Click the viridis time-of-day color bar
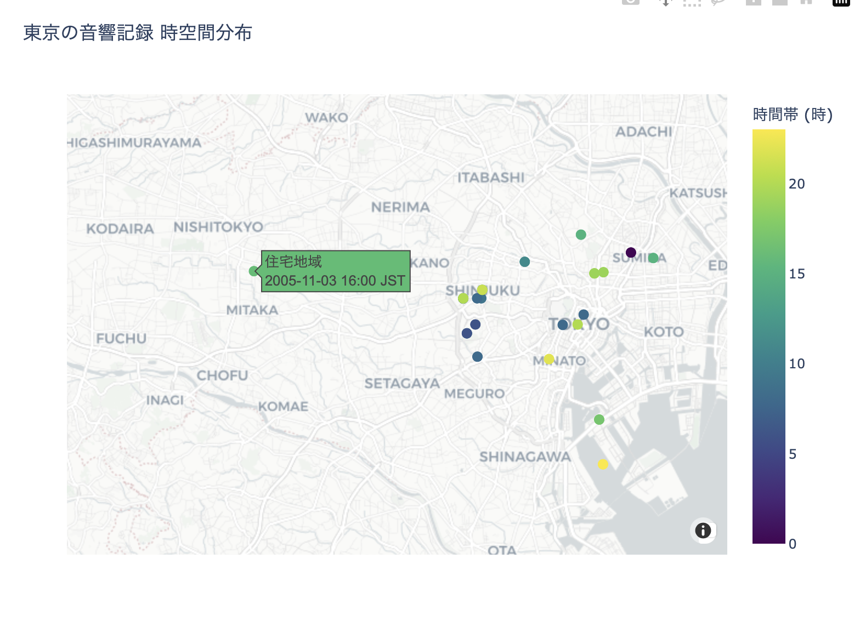The width and height of the screenshot is (860, 627). (768, 337)
